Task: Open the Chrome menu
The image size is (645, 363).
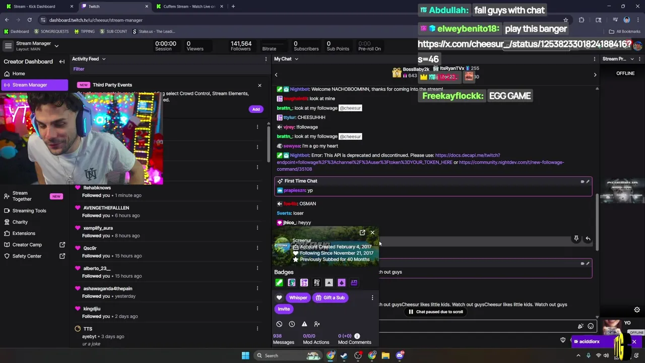Action: (x=637, y=20)
